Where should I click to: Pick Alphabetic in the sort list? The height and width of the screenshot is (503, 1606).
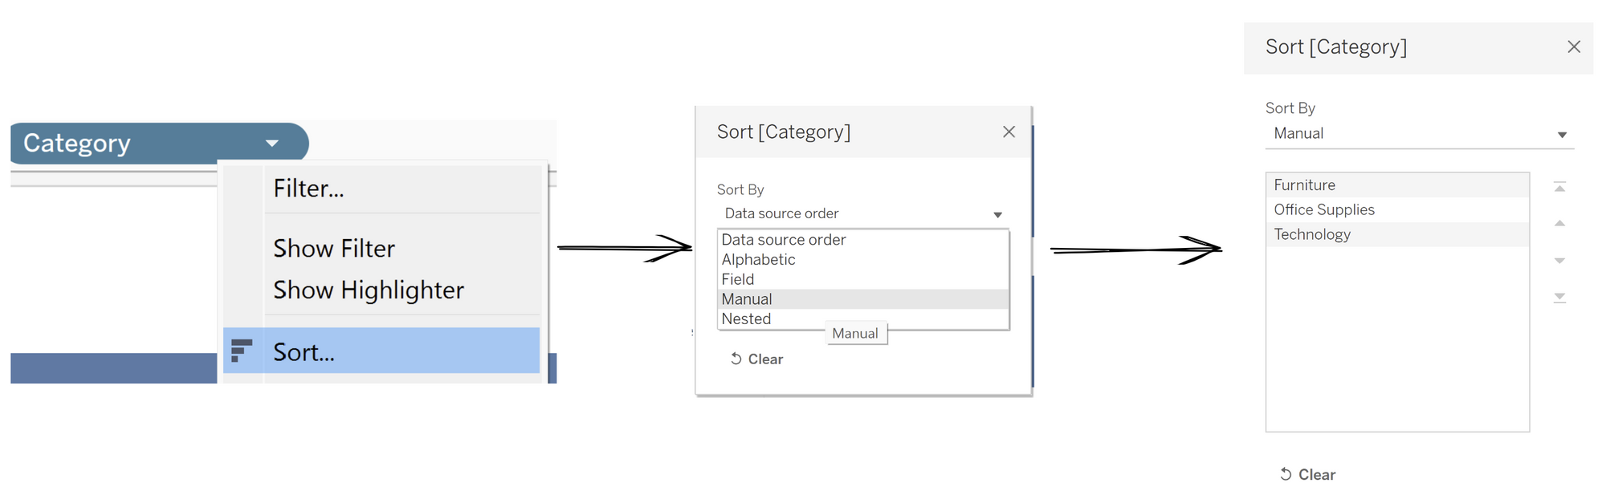point(759,260)
